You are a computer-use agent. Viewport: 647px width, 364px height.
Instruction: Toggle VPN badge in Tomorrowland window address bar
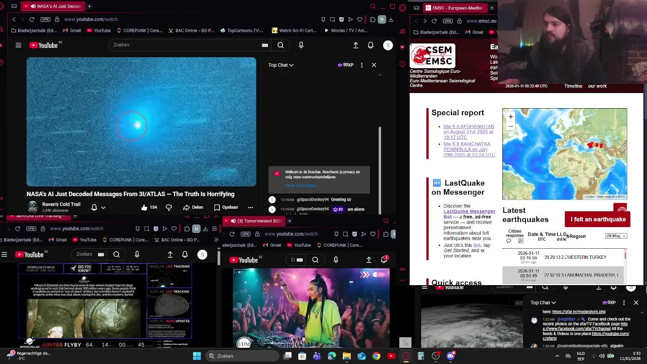(x=246, y=234)
